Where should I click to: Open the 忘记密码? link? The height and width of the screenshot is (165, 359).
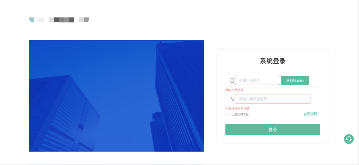tap(312, 114)
